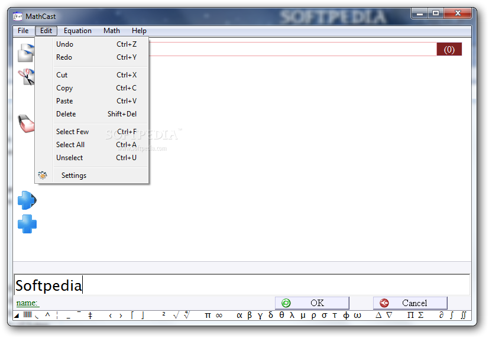489x338 pixels.
Task: Insert the double integral symbol ∬
Action: click(464, 316)
